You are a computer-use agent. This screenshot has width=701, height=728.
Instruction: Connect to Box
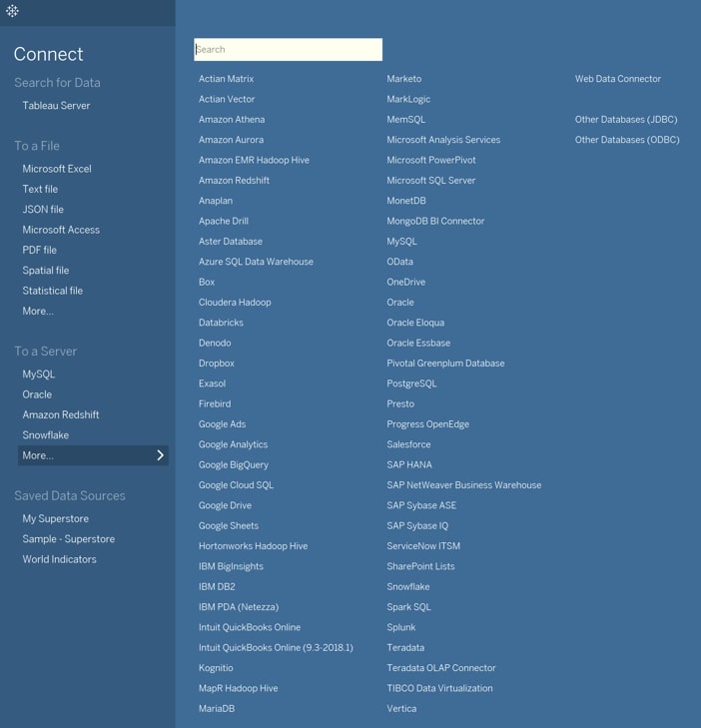(207, 282)
